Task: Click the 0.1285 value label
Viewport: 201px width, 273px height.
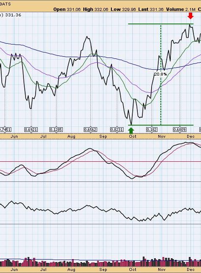Action: point(56,130)
